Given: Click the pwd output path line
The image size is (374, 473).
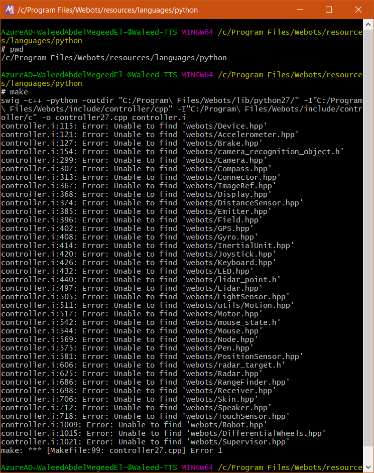Looking at the screenshot, I should pos(114,58).
